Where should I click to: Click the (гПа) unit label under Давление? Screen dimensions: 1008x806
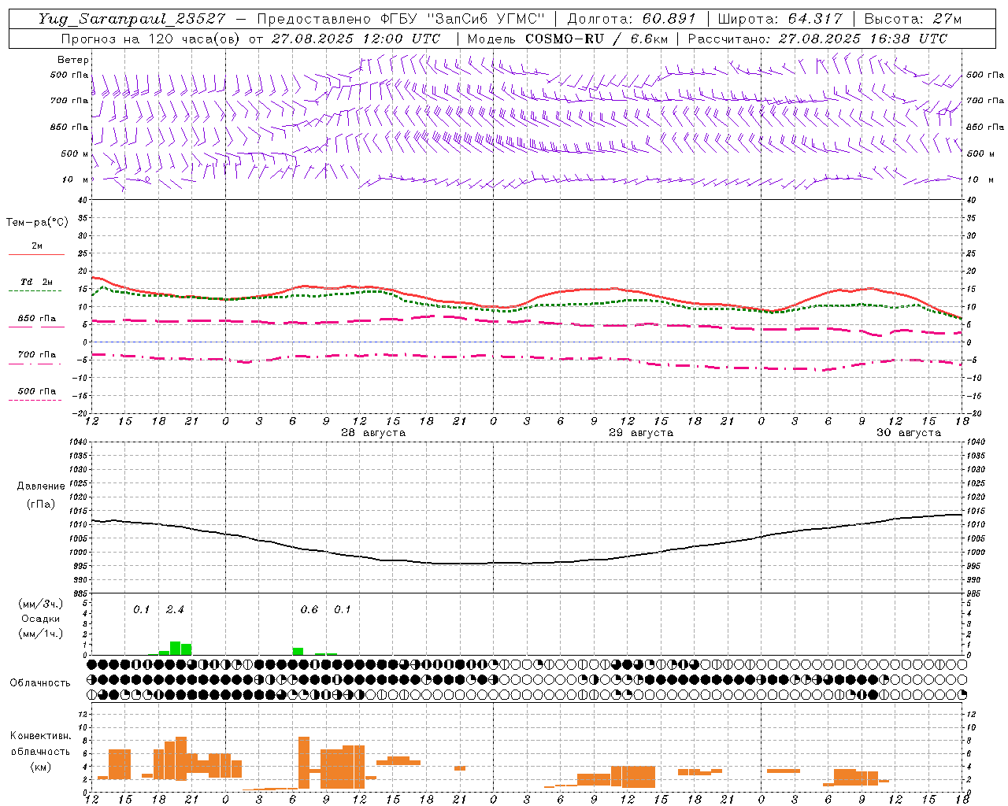click(41, 505)
